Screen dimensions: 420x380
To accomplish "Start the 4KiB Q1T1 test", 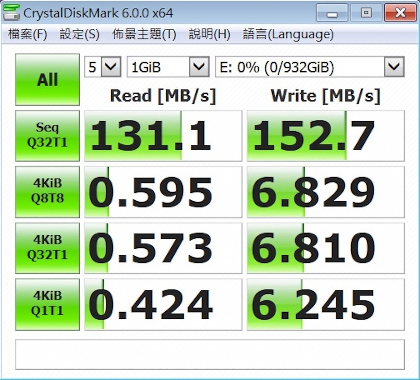I will coord(47,304).
